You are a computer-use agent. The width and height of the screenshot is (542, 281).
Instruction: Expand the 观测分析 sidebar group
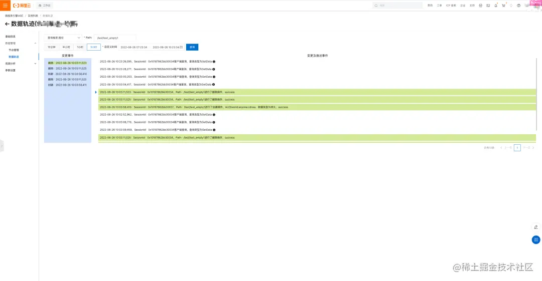pos(35,64)
